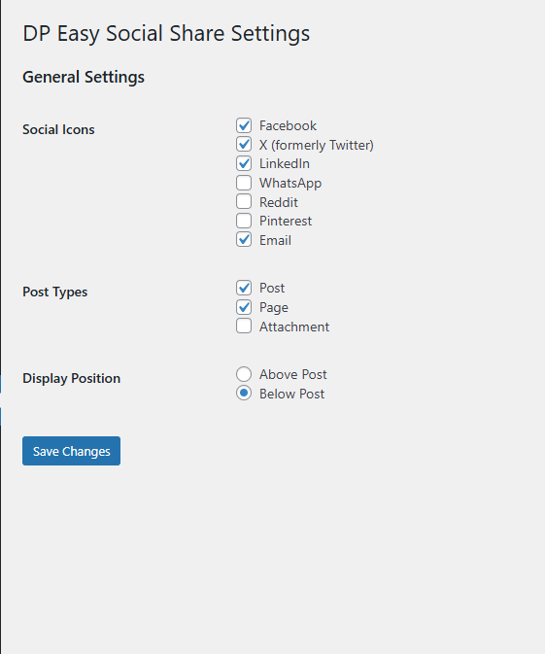
Task: Disable the LinkedIn social icon checkbox
Action: tap(244, 163)
